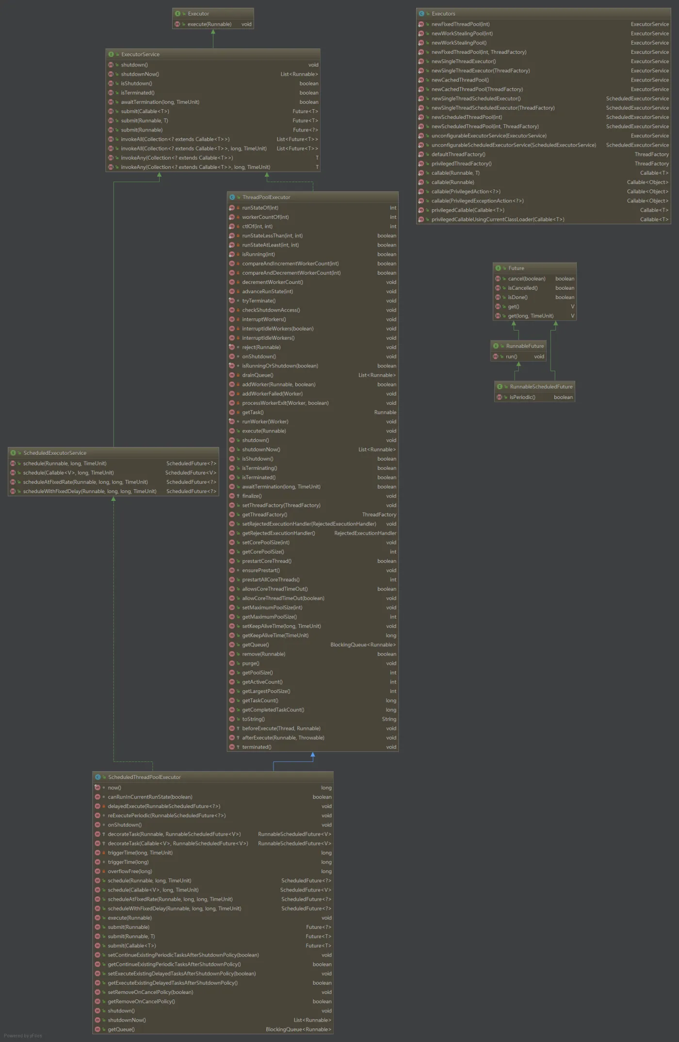Click the method icon next to getCompletedTaskCount()
Viewport: 679px width, 1042px height.
tap(232, 710)
